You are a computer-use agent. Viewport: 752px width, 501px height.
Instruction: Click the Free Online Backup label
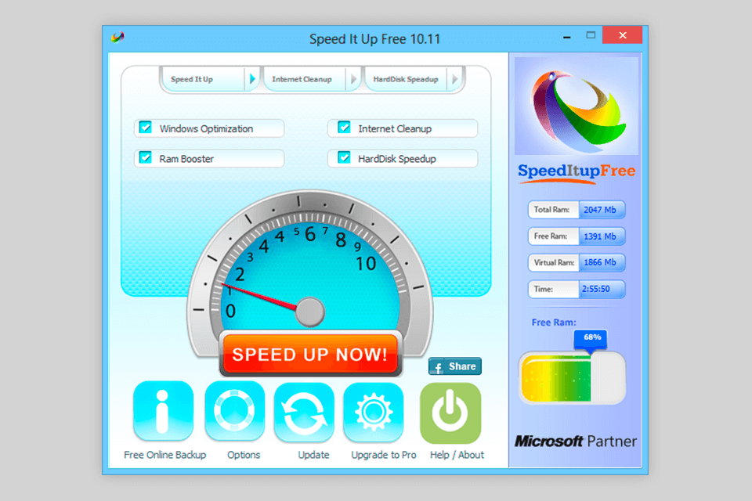(165, 455)
